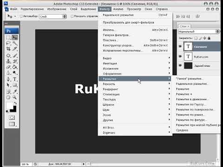
Task: Select the Rectangle shape tool
Action: (15, 85)
